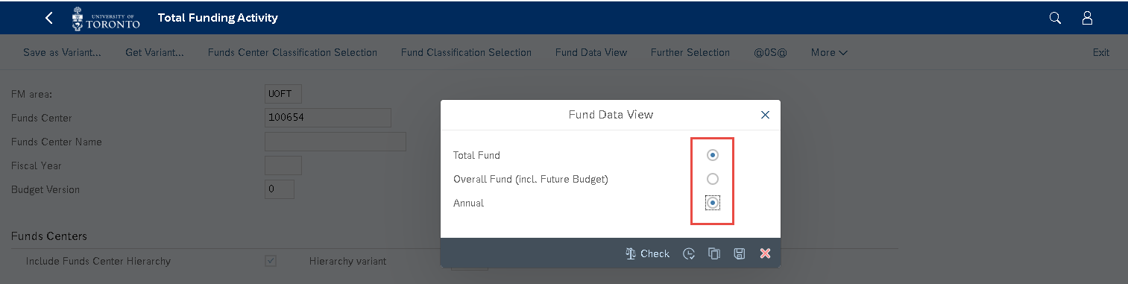
Task: Click the Funds Center input field
Action: tap(328, 118)
